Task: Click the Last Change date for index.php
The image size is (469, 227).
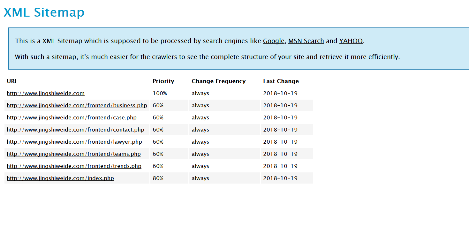Action: (280, 178)
